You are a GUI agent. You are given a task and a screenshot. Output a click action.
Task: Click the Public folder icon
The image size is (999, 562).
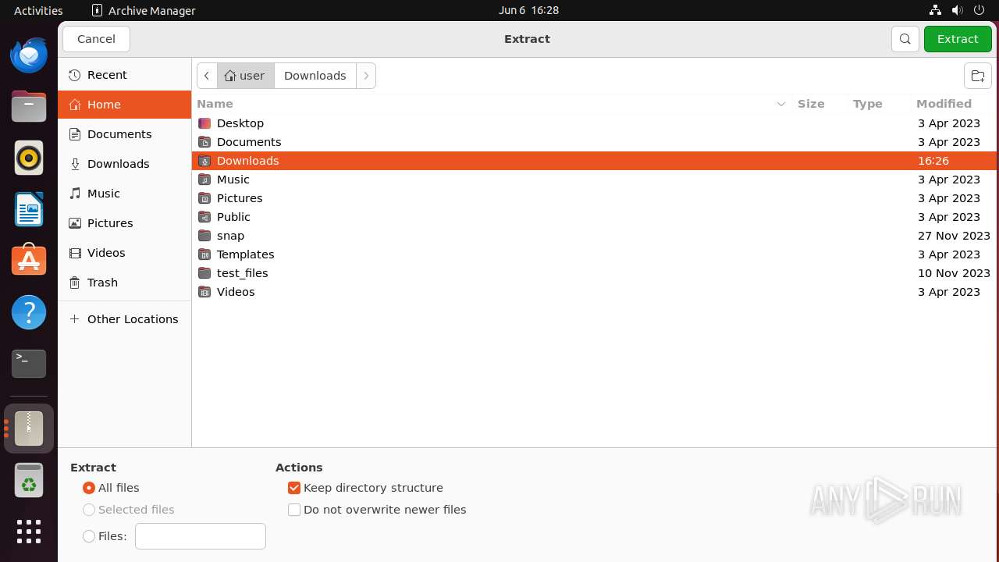pos(204,217)
